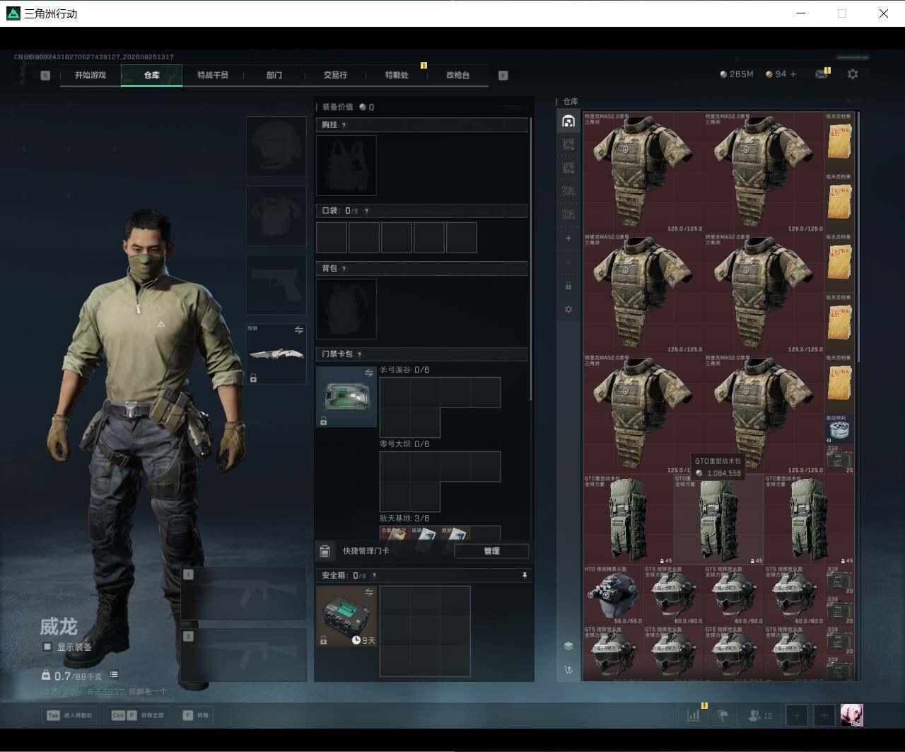Open the 开始游戏 tab

click(90, 75)
